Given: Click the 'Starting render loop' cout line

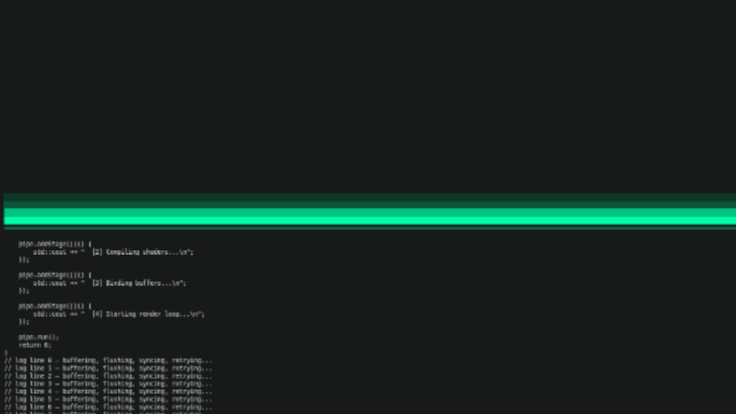Looking at the screenshot, I should pyautogui.click(x=119, y=314).
